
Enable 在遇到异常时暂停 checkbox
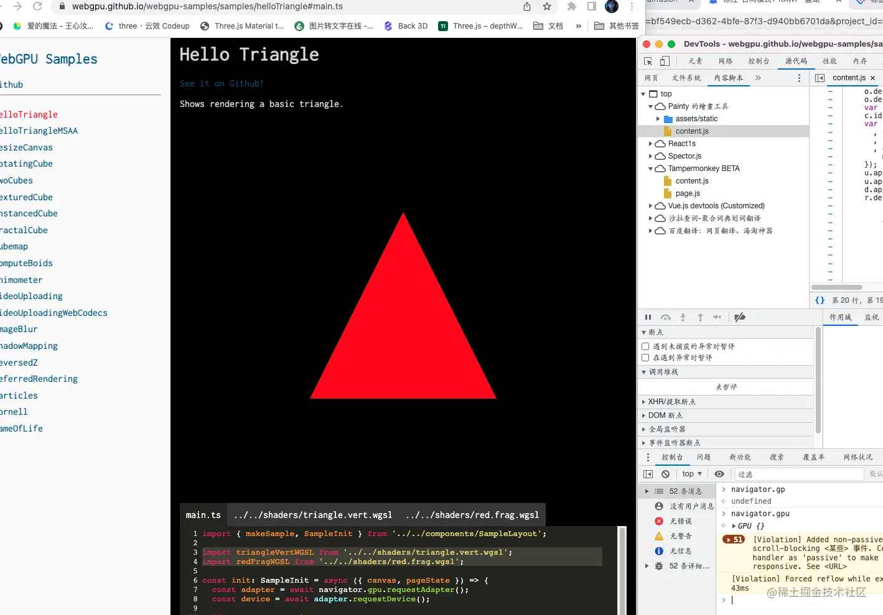click(645, 358)
